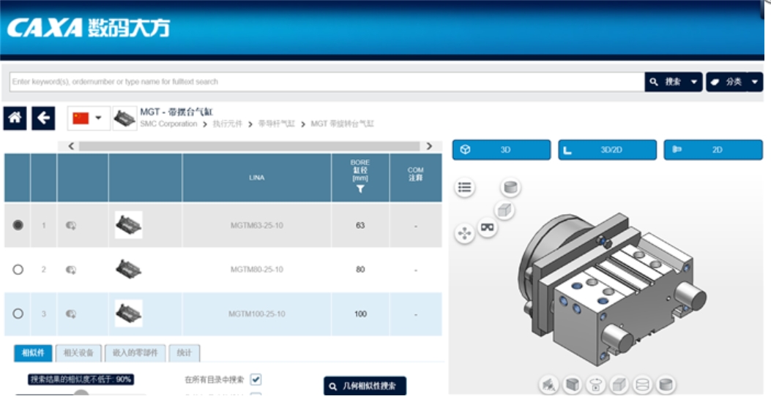The width and height of the screenshot is (771, 399).
Task: Go to the Home page icon
Action: click(15, 118)
